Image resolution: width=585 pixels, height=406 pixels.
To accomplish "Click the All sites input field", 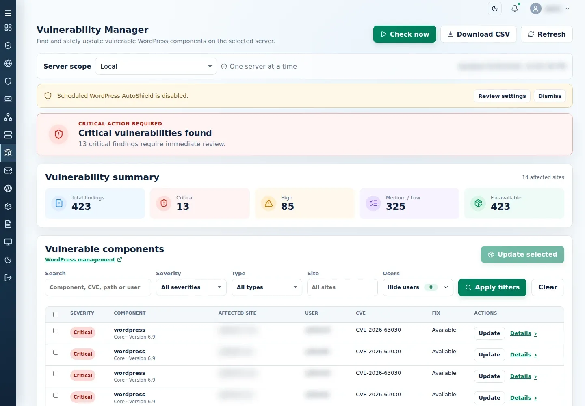I will pos(342,287).
